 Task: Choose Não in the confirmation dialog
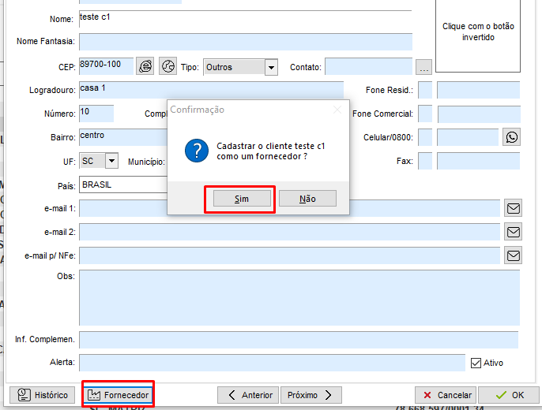tap(307, 199)
